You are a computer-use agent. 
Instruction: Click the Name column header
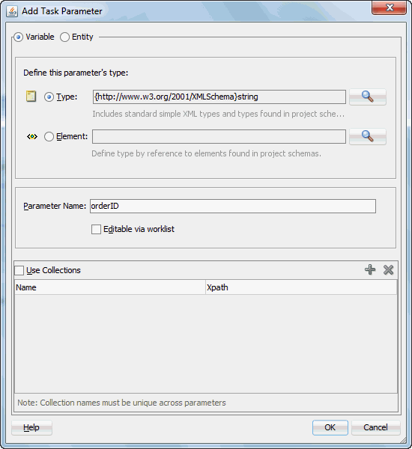110,287
